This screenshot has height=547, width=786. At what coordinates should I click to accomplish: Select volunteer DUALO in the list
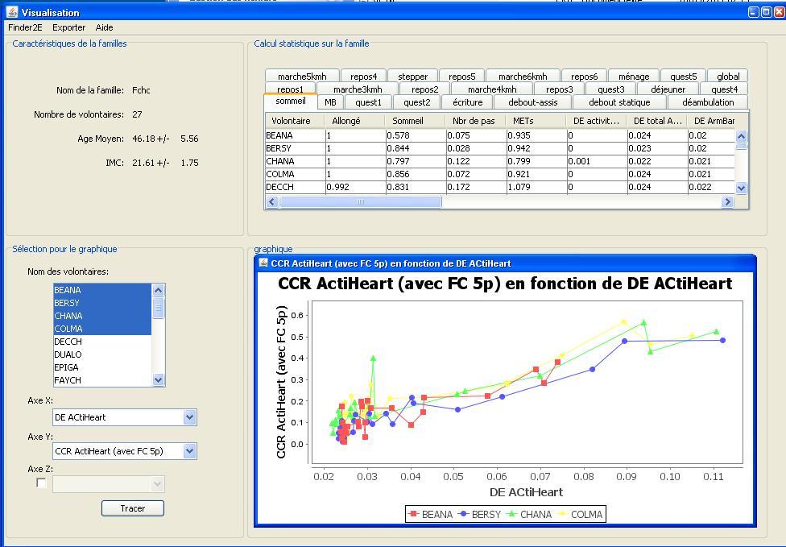(102, 354)
